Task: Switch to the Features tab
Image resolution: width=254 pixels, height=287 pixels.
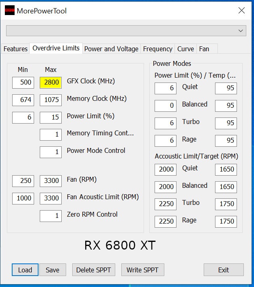Action: click(15, 49)
